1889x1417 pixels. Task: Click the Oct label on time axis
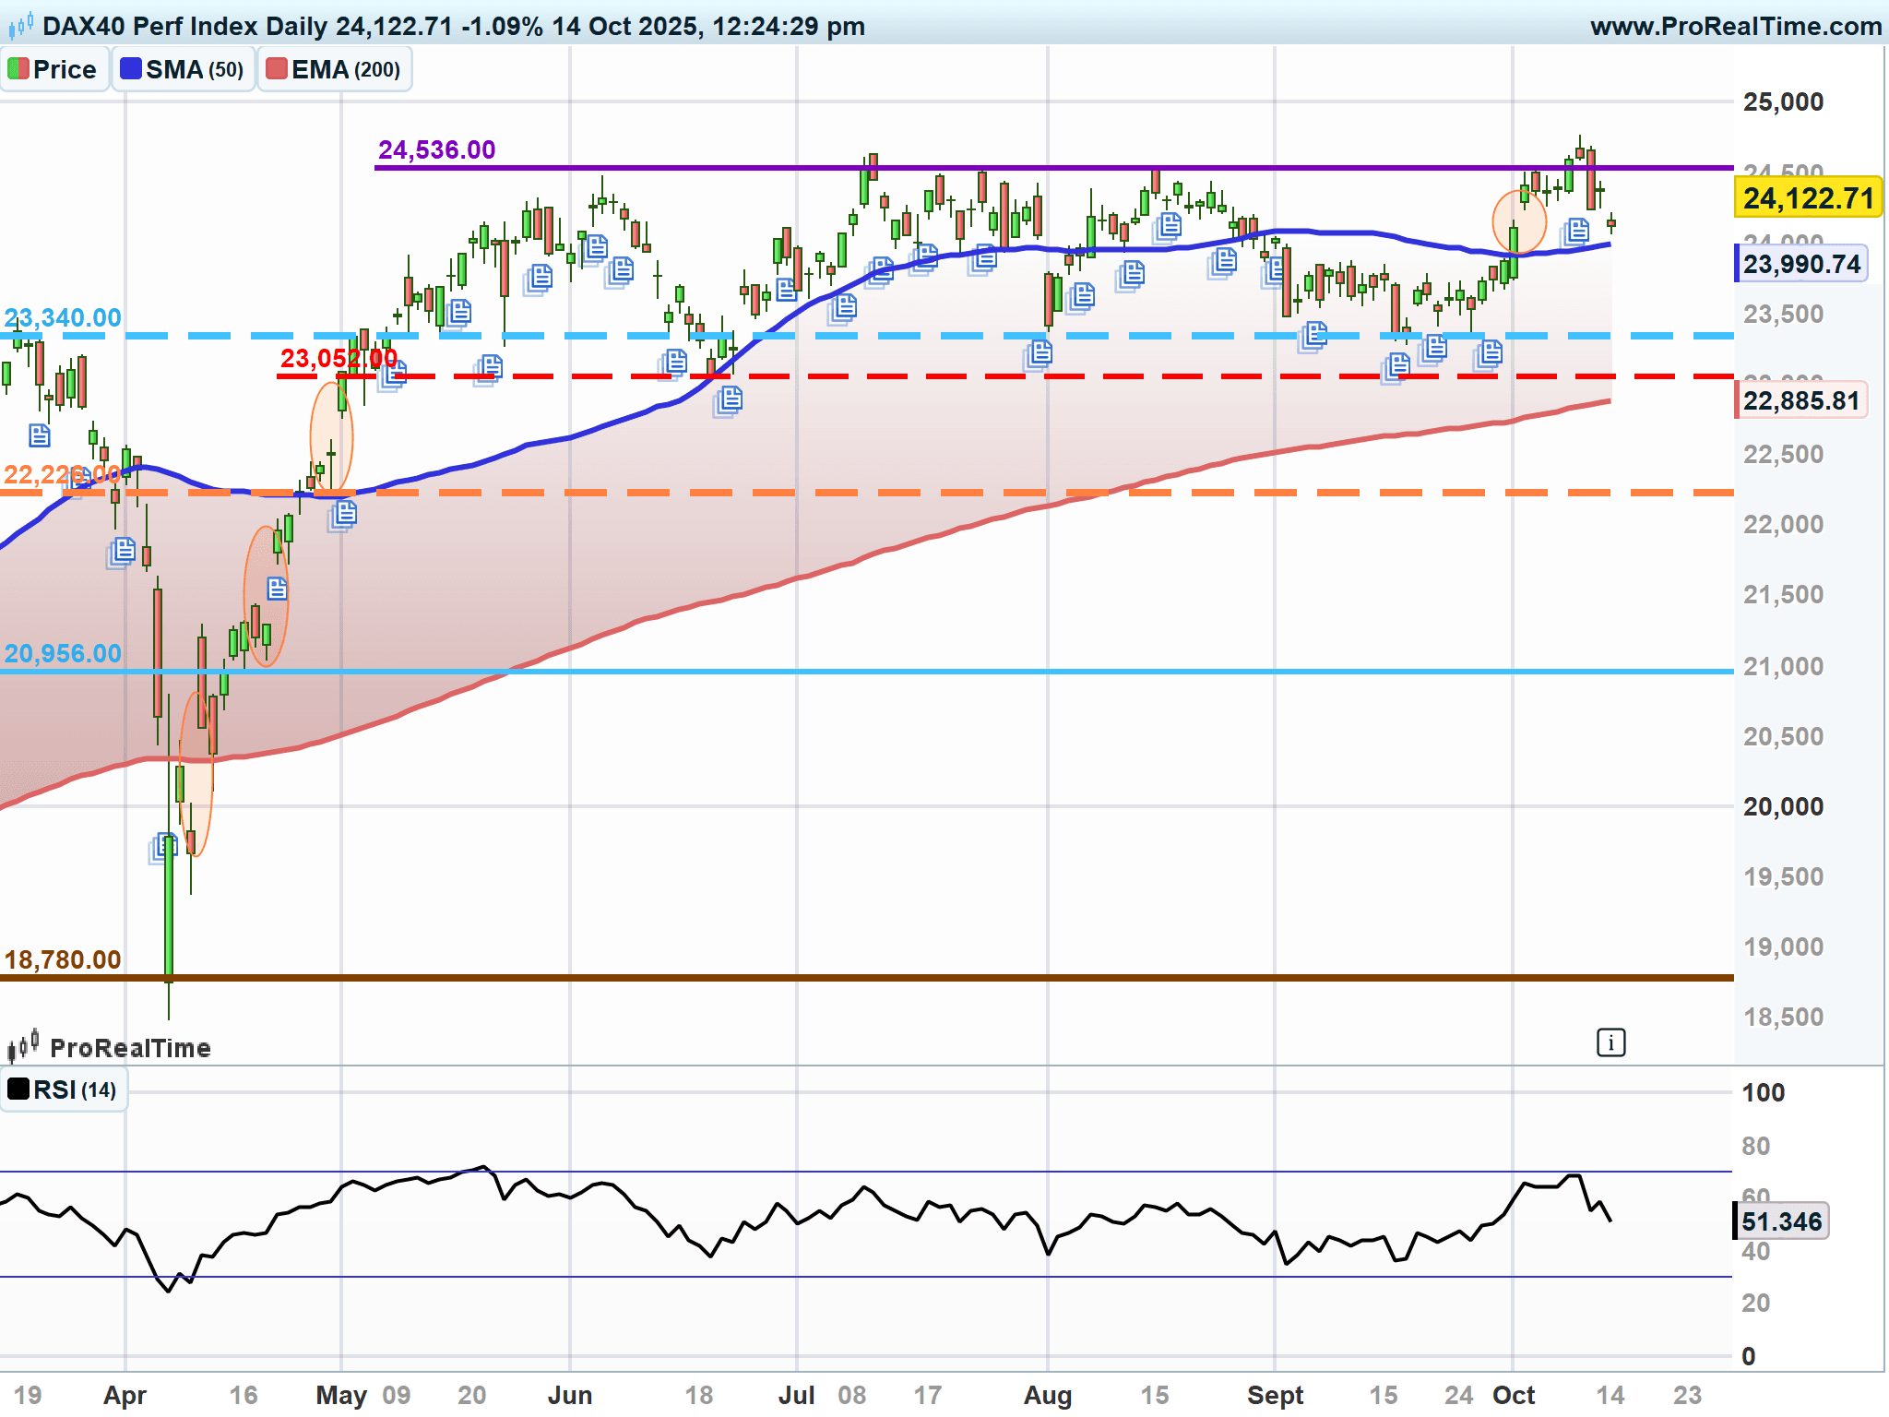pos(1513,1395)
